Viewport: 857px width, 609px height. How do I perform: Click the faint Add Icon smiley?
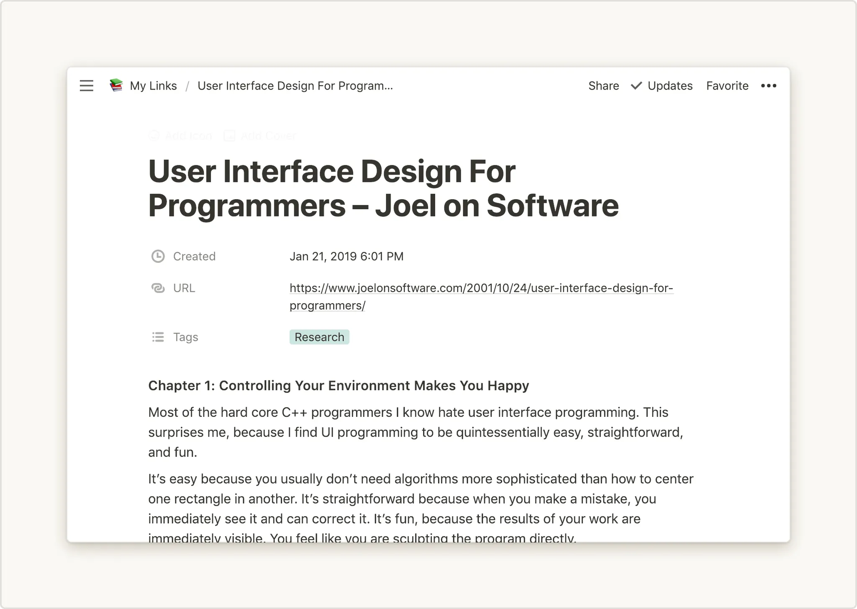click(x=154, y=136)
